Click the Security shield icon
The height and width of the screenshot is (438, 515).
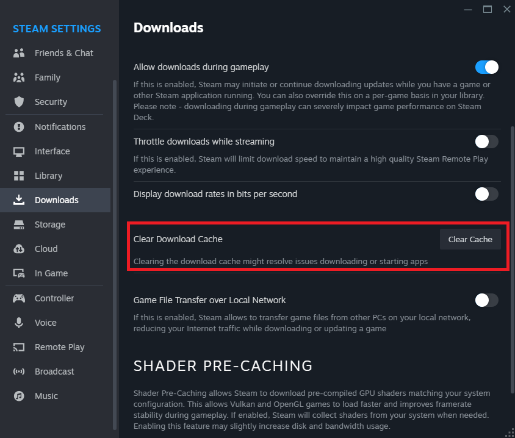point(19,102)
